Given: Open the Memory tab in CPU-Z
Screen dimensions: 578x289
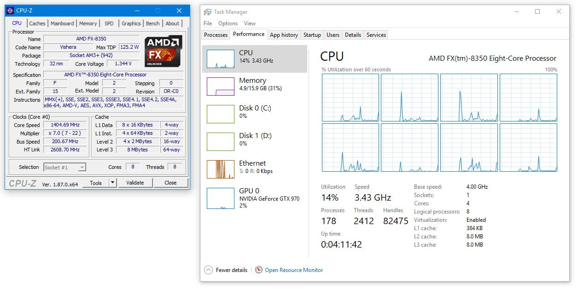Looking at the screenshot, I should click(88, 23).
